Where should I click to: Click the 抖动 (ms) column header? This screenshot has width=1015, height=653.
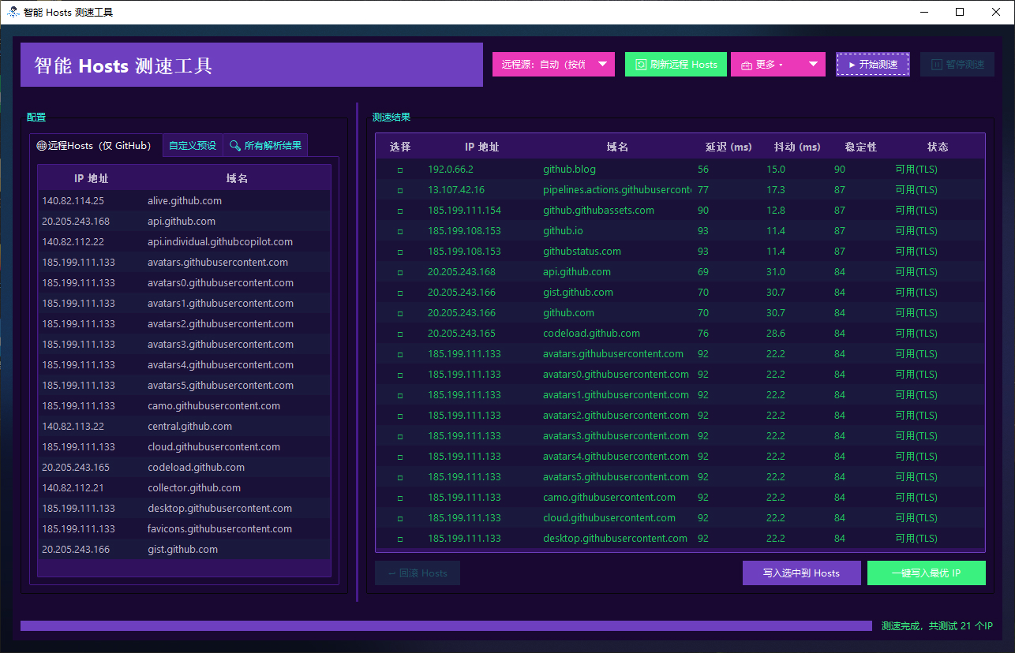(x=797, y=147)
